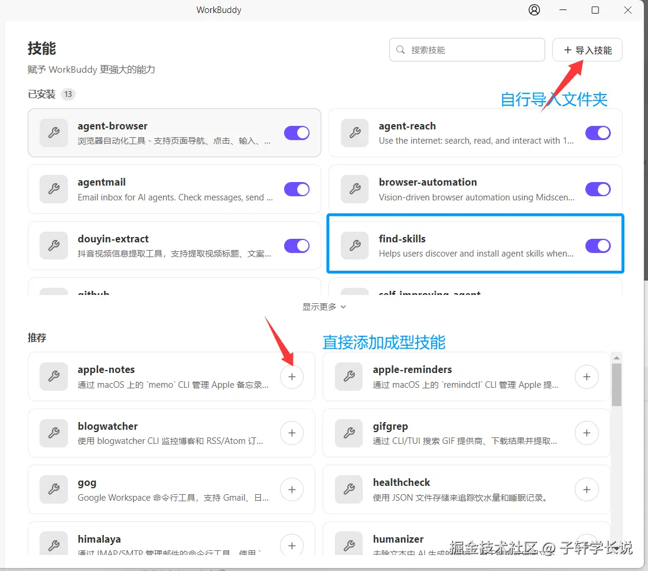This screenshot has height=571, width=648.
Task: Switch off the douyin-extract toggle
Action: [x=297, y=245]
